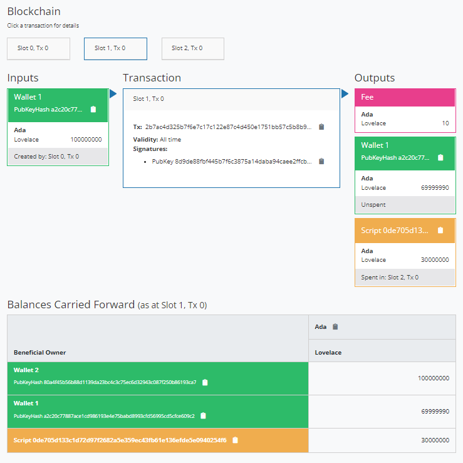Copy Wallet 1 input PubKeyHash clipboard icon

pos(93,109)
